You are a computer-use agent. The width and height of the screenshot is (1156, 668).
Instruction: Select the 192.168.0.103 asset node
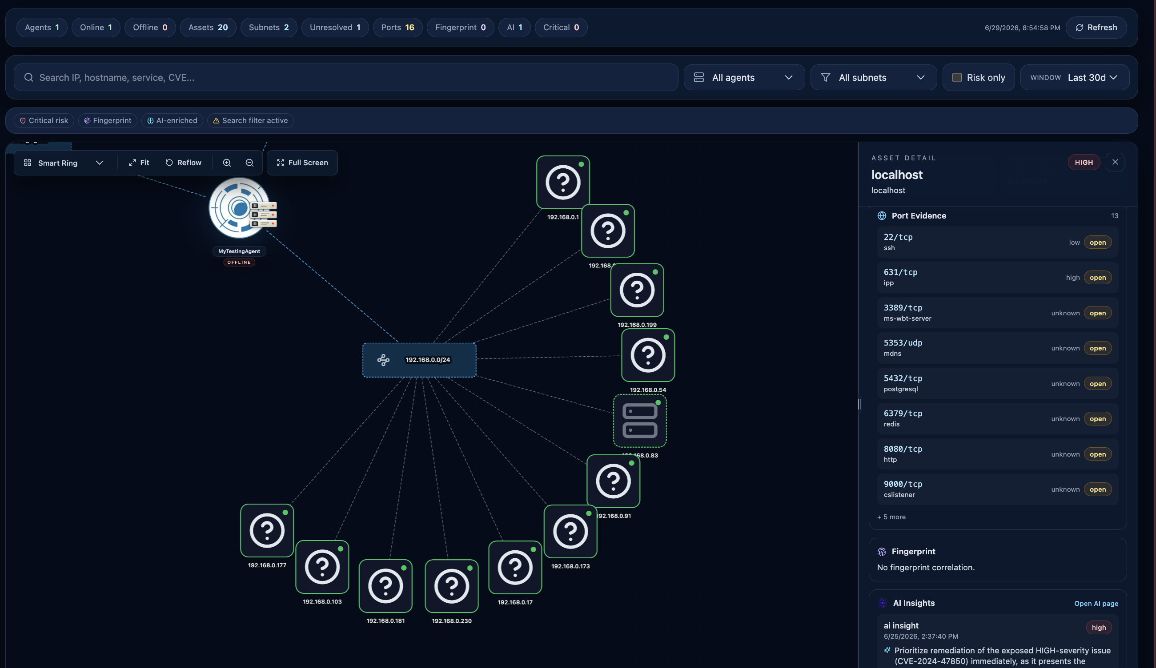[x=322, y=567]
